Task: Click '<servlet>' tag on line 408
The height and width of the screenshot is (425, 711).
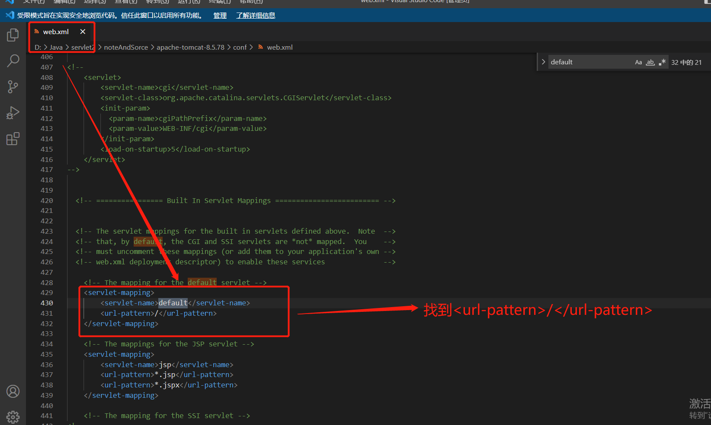Action: [x=102, y=77]
